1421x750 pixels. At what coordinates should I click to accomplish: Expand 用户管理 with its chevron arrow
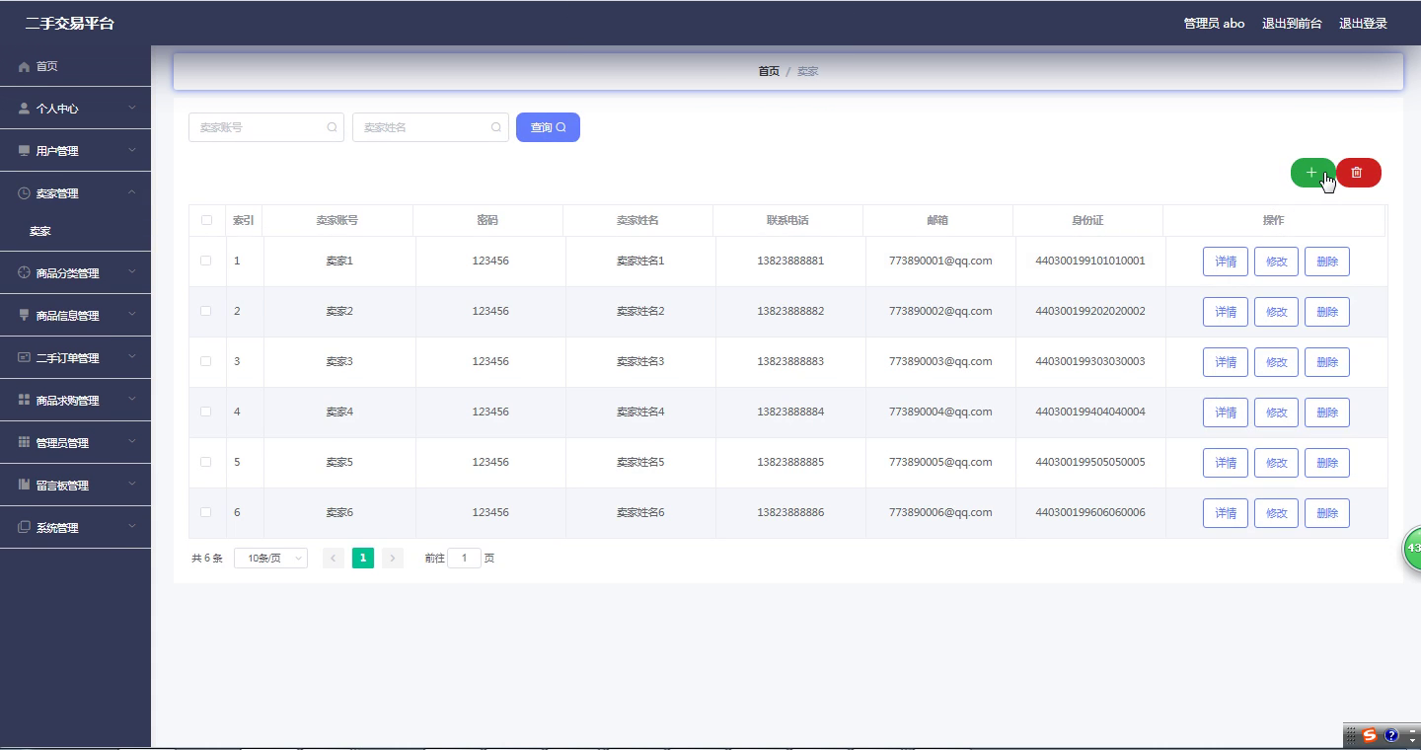(132, 150)
